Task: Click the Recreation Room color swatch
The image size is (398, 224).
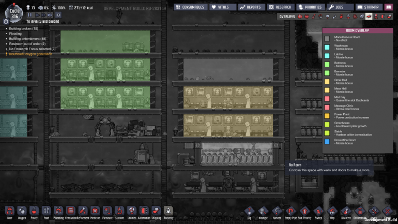Action: click(x=327, y=141)
